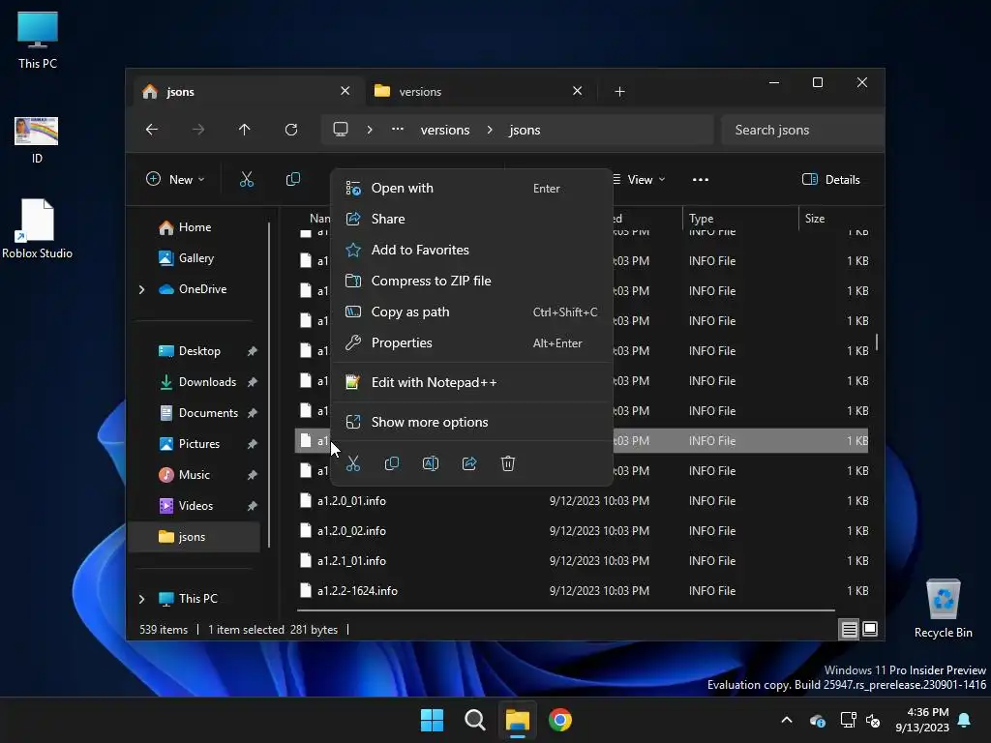Expand the This PC tree node
The width and height of the screenshot is (991, 743).
tap(141, 599)
